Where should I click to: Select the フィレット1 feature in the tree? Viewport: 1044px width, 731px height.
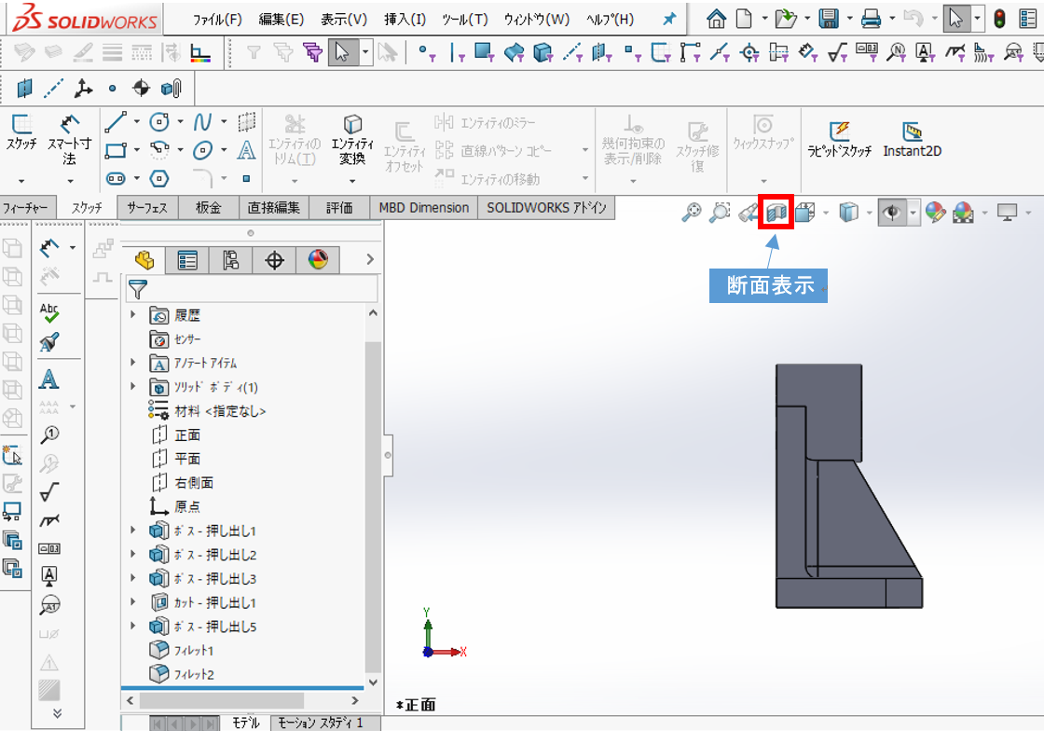click(194, 650)
